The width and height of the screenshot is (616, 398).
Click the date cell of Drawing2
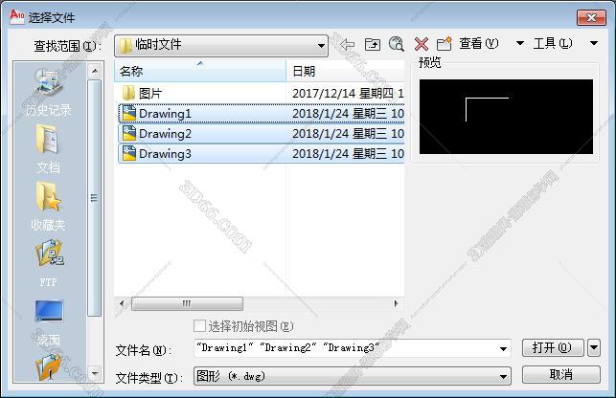pos(348,134)
